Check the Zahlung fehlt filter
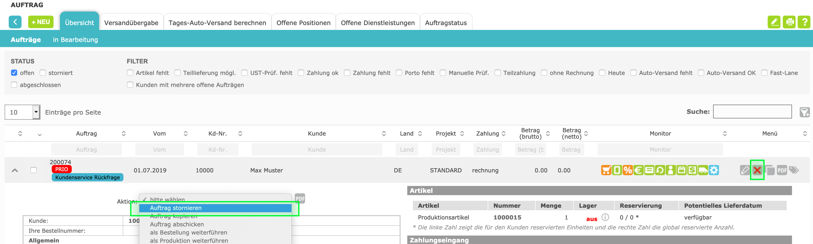Image resolution: width=813 pixels, height=244 pixels. [347, 73]
